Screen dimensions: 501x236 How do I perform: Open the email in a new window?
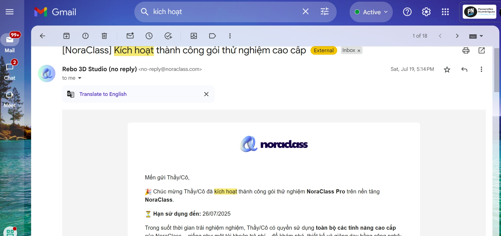tap(482, 51)
